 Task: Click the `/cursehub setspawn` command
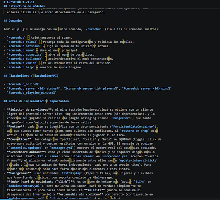point(24,46)
